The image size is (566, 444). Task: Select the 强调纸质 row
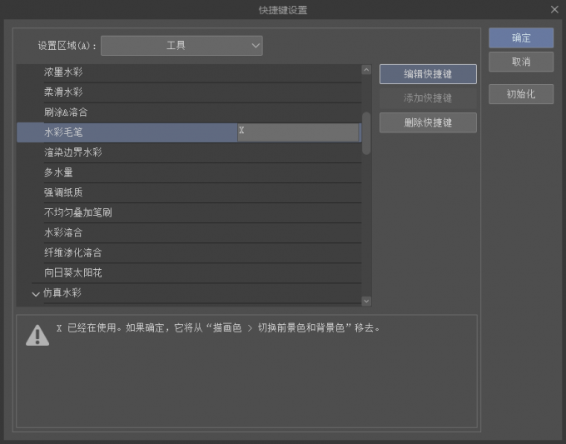point(189,193)
